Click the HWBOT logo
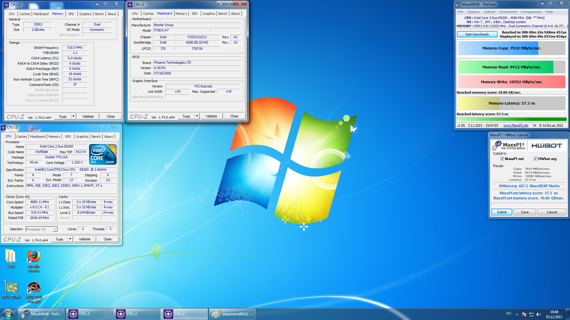Image resolution: width=570 pixels, height=320 pixels. (547, 145)
